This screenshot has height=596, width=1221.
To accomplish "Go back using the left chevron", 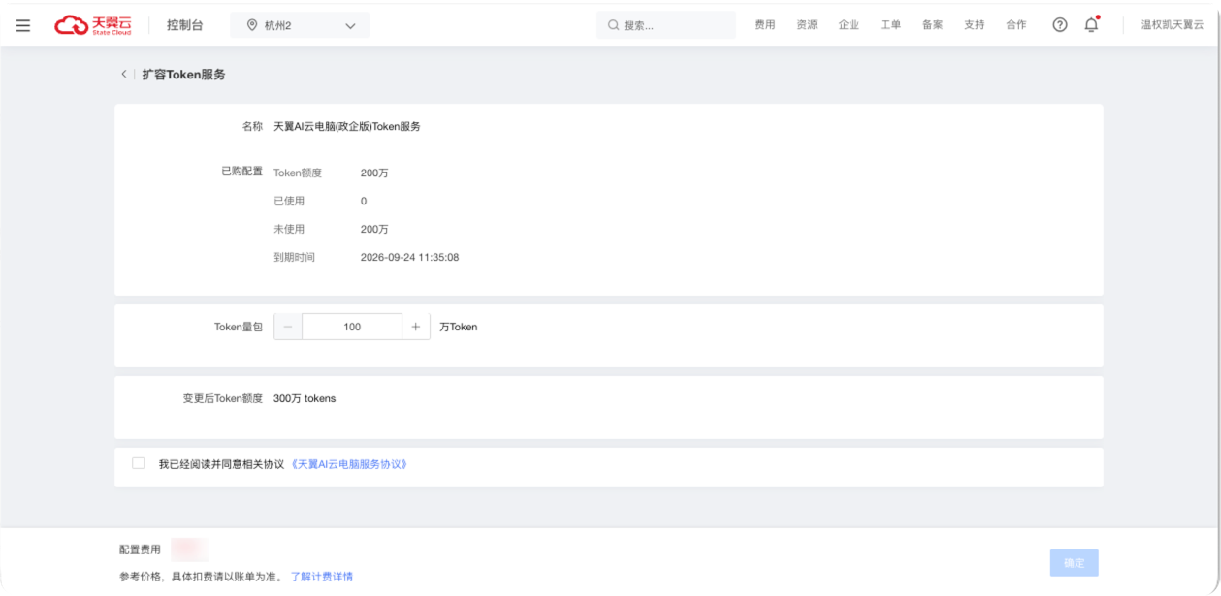I will click(x=123, y=74).
